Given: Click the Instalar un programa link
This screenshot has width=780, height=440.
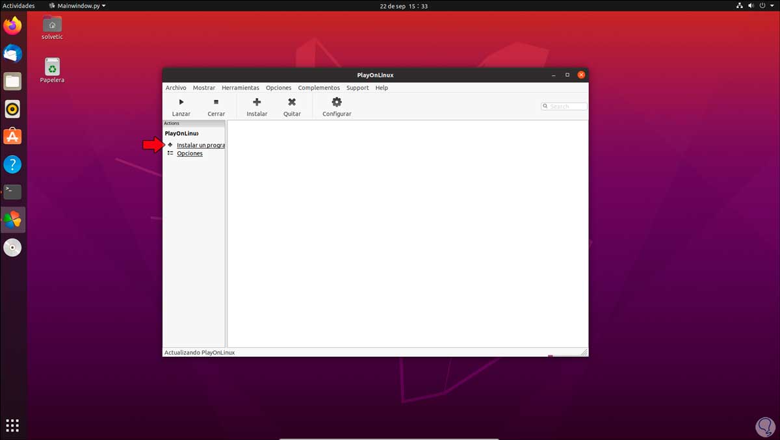Looking at the screenshot, I should 201,145.
